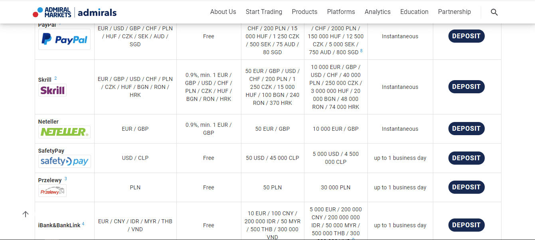Image resolution: width=535 pixels, height=240 pixels.
Task: Click the scroll-to-top arrow icon
Action: coord(26,214)
